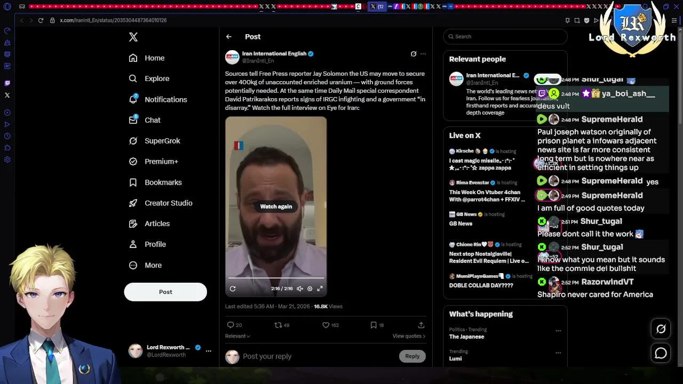Click Lord Rexworth account avatar
The width and height of the screenshot is (683, 384).
[136, 351]
